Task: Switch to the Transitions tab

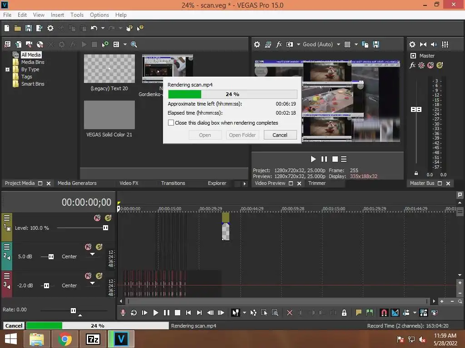Action: click(173, 183)
